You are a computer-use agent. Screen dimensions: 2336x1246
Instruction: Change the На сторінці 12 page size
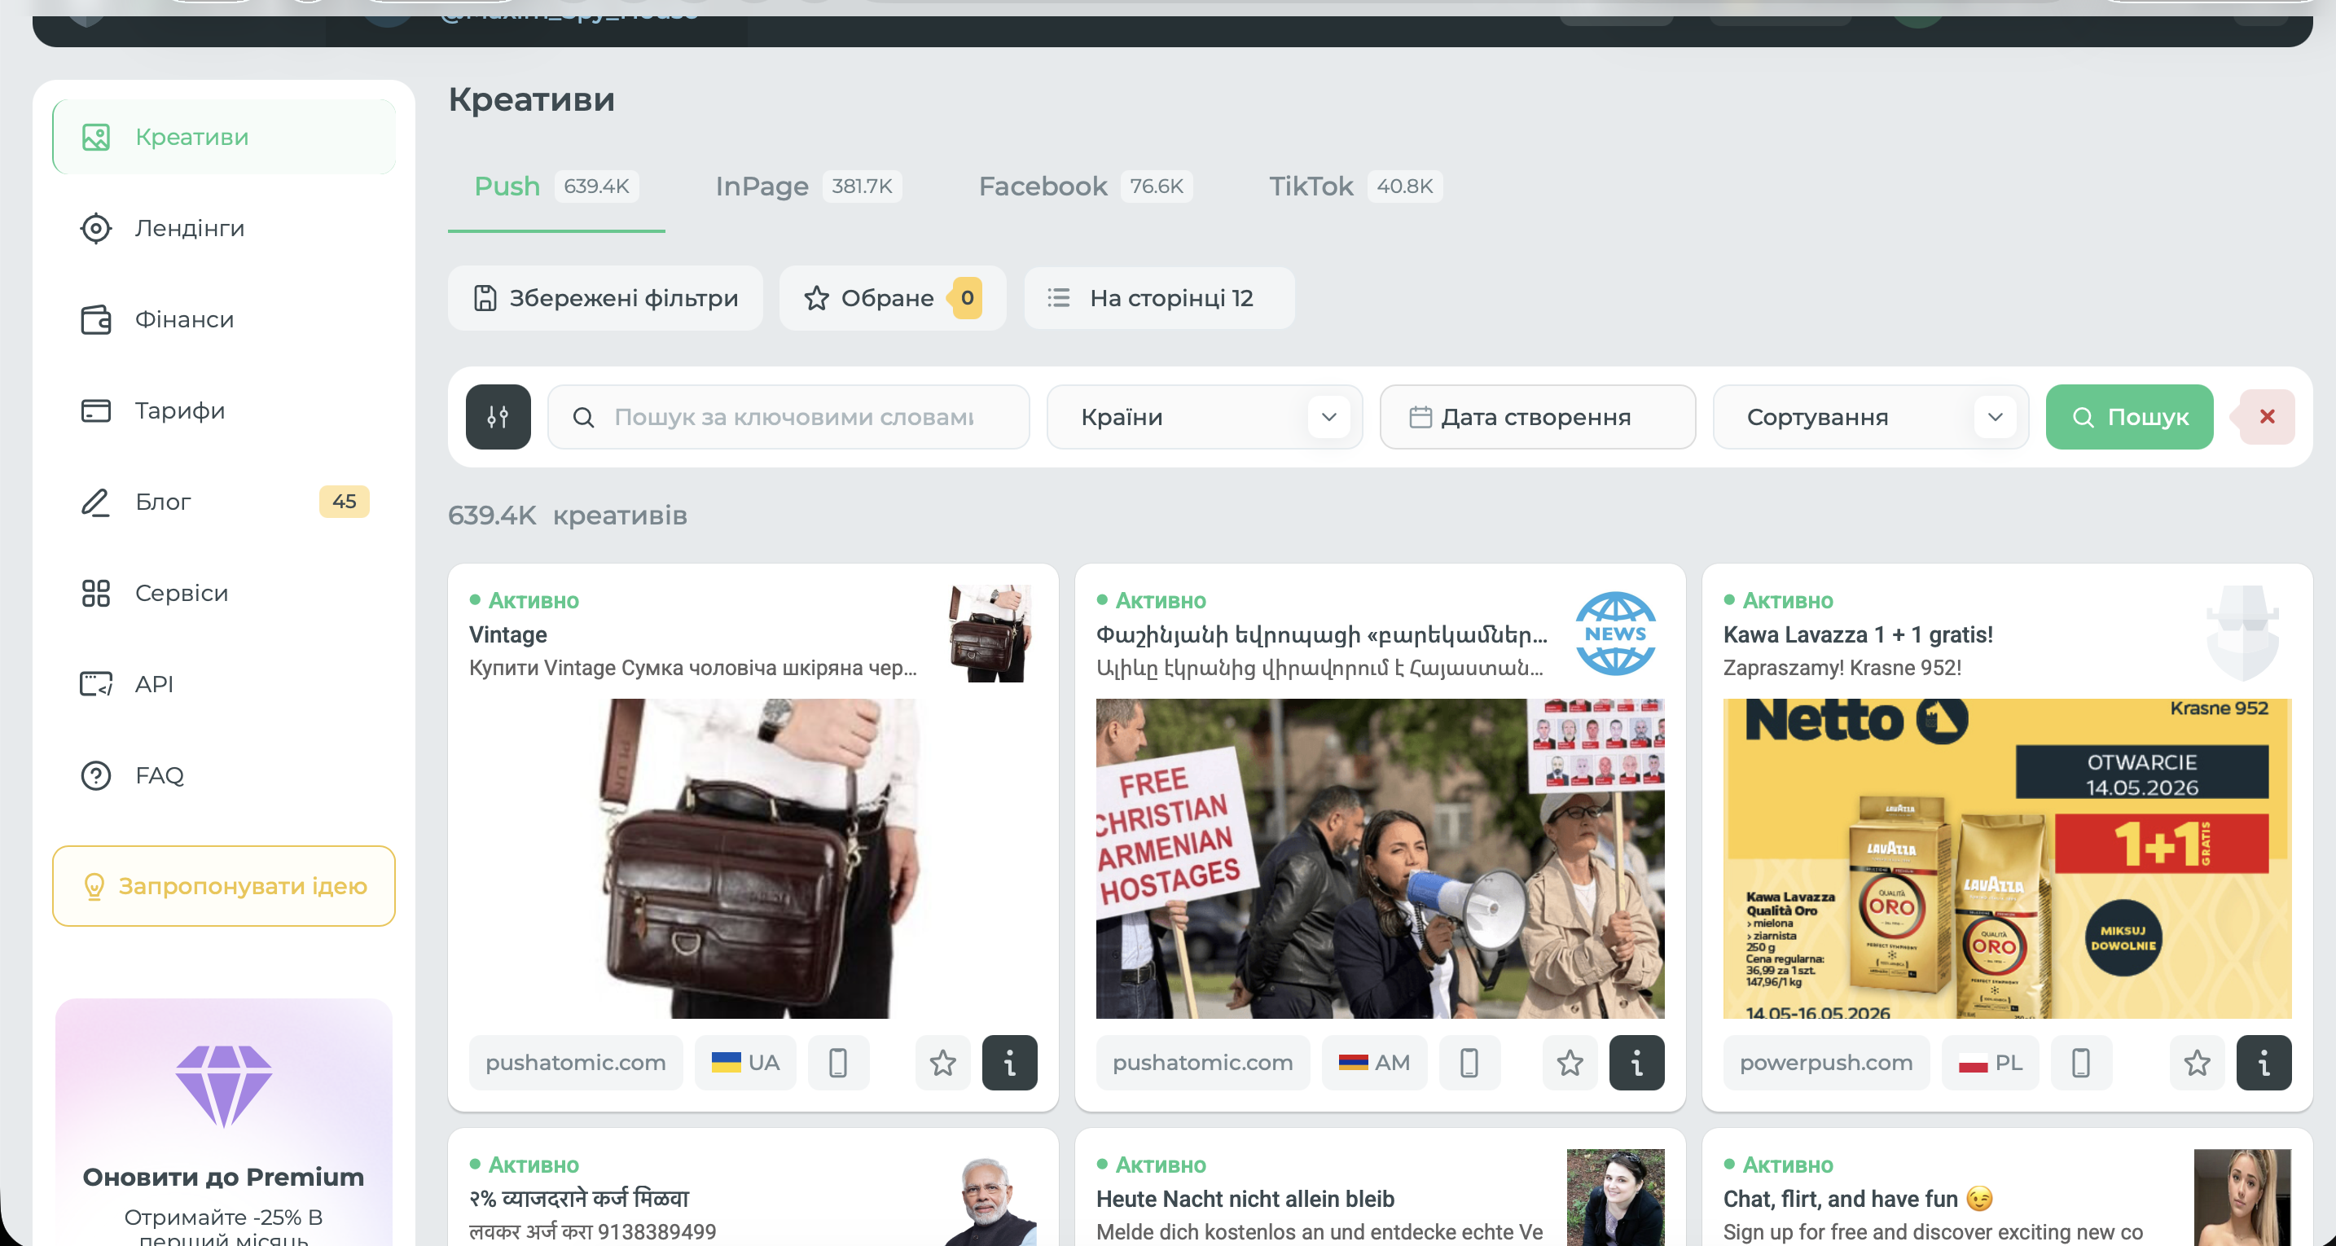click(x=1159, y=298)
